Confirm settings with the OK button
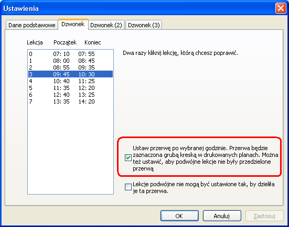The height and width of the screenshot is (227, 289). [179, 216]
